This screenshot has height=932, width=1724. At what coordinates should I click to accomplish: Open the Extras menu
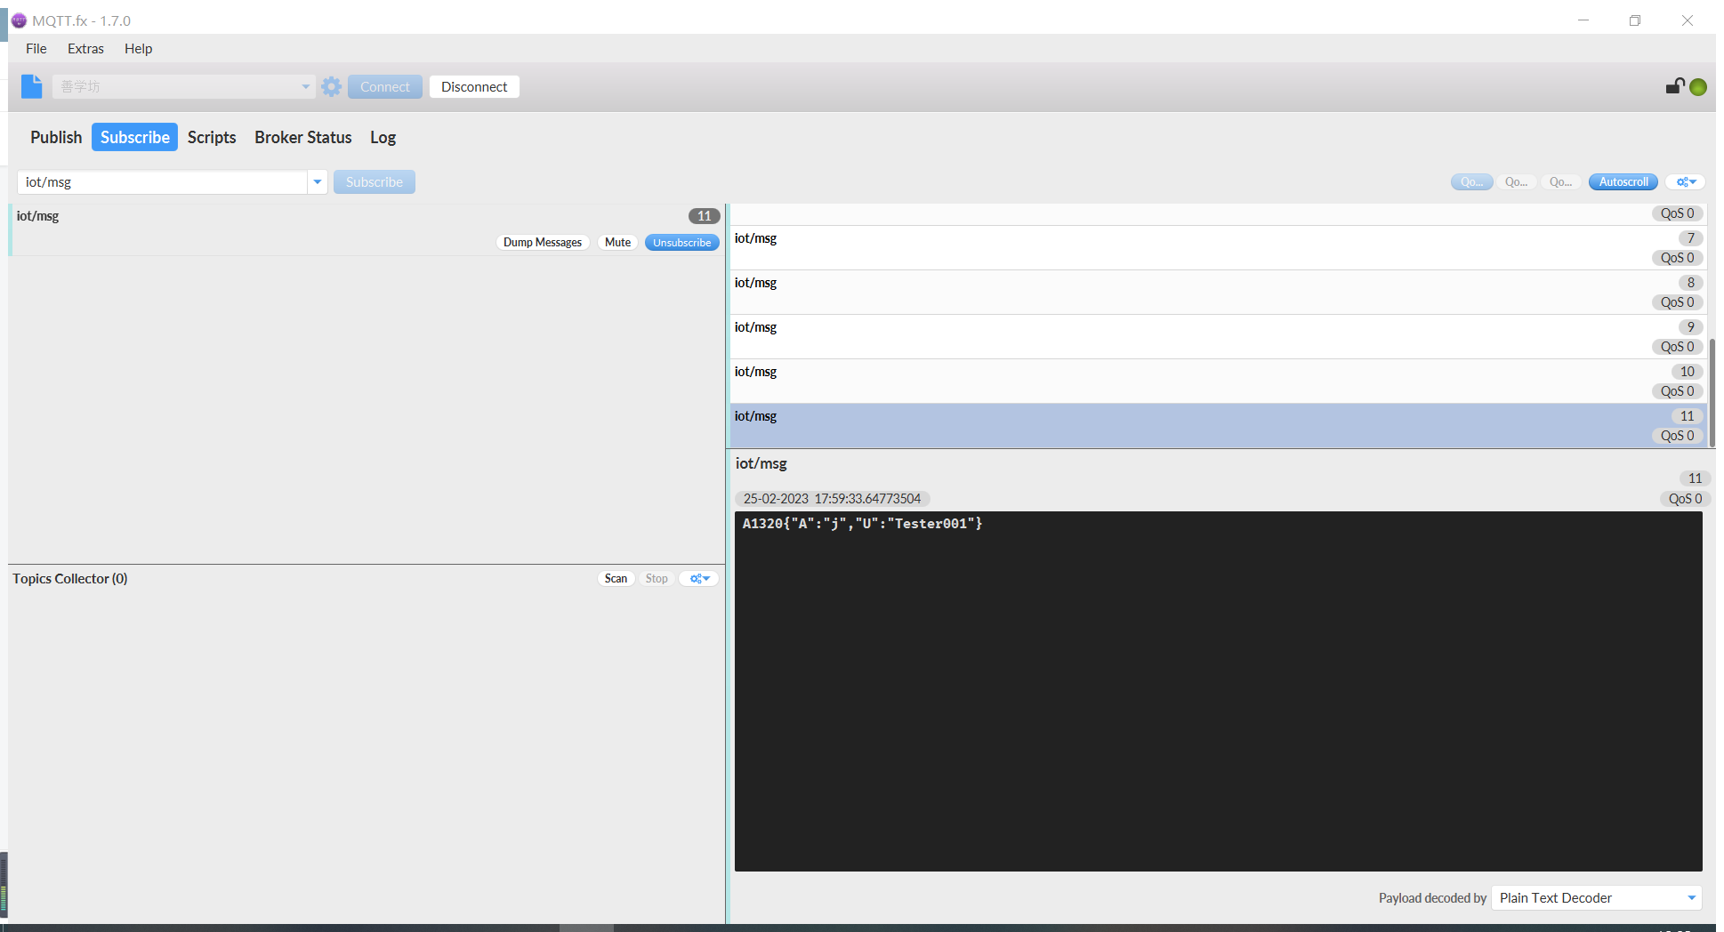point(85,49)
